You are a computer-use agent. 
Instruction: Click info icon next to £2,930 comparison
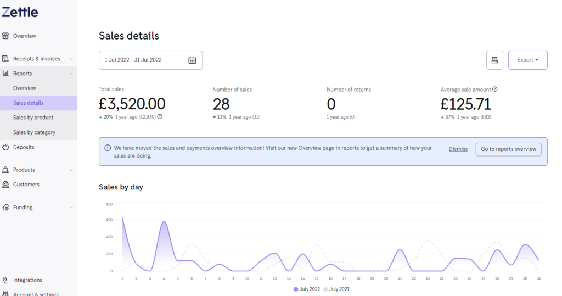click(x=160, y=116)
